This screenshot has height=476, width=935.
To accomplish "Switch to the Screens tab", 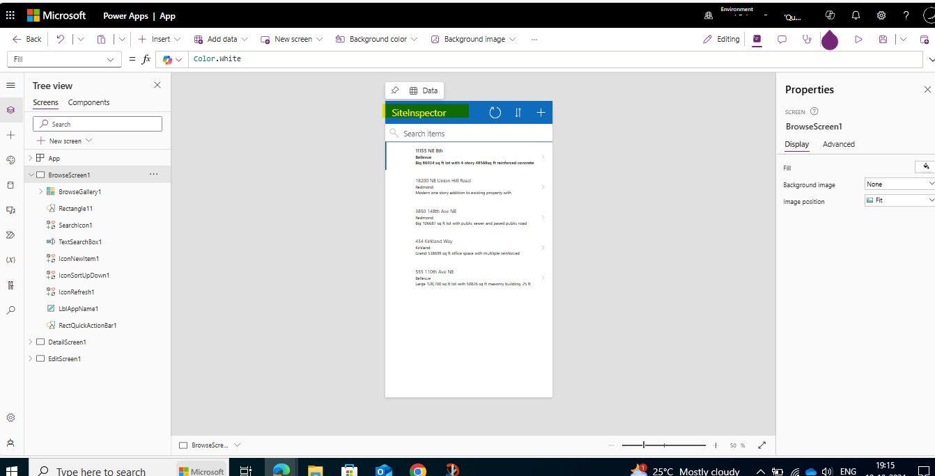I will [45, 102].
